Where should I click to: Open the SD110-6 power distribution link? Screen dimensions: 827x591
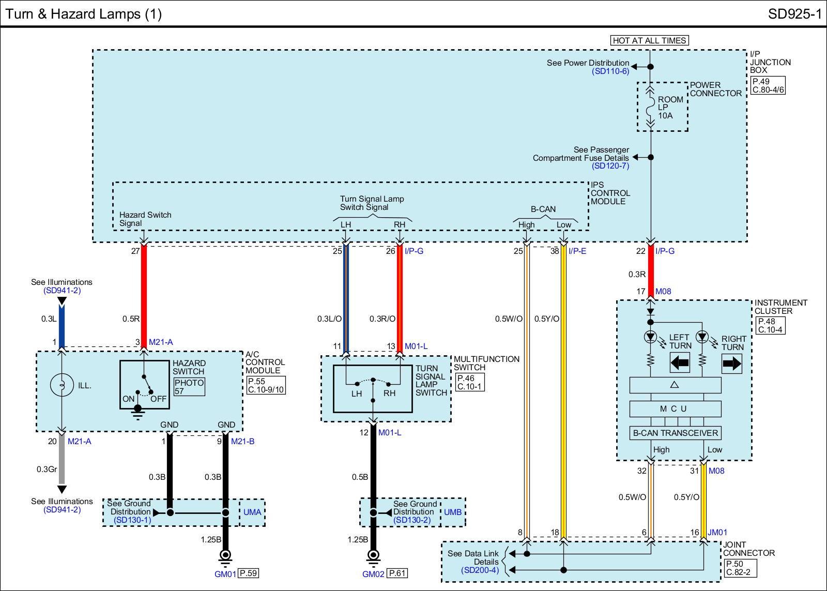[x=610, y=71]
